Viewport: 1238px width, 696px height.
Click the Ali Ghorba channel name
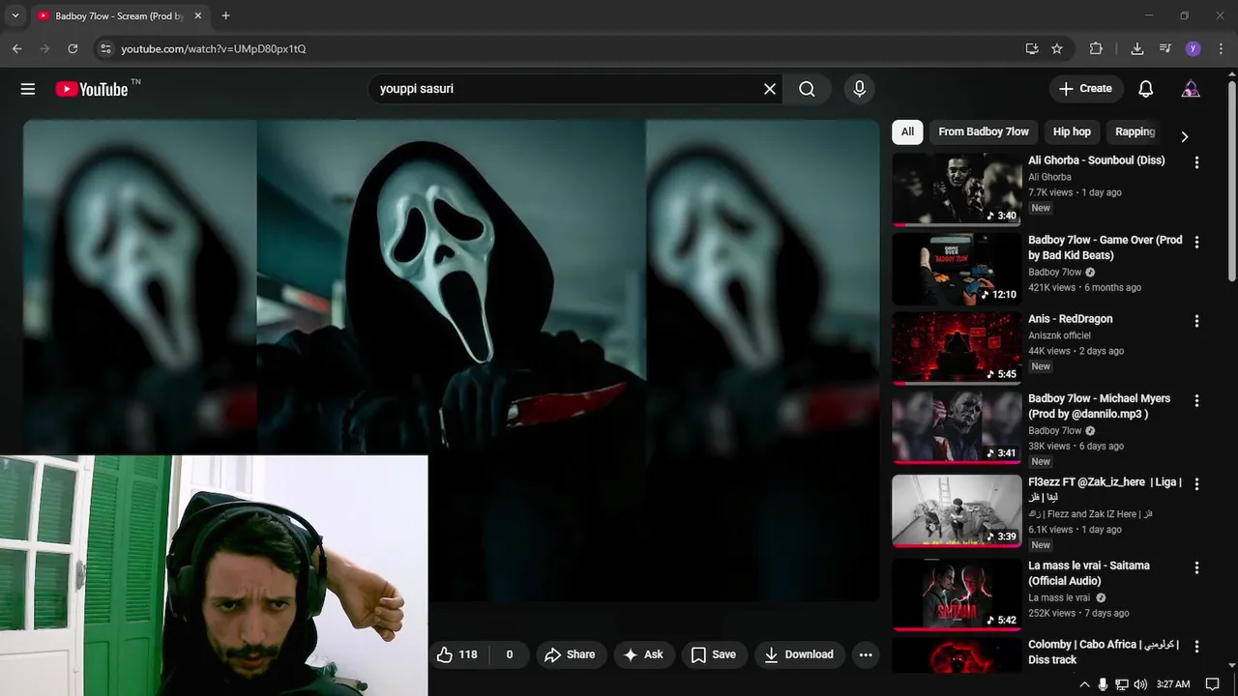1049,177
